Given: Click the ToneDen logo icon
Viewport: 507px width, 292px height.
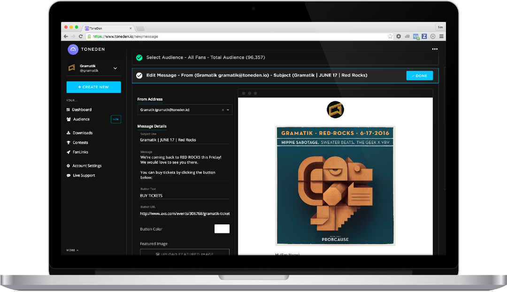Looking at the screenshot, I should click(x=73, y=49).
